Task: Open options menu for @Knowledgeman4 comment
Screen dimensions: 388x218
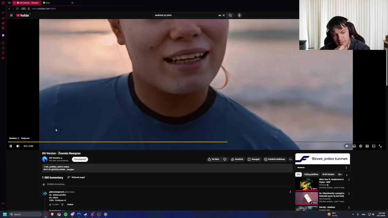Action: (290, 192)
